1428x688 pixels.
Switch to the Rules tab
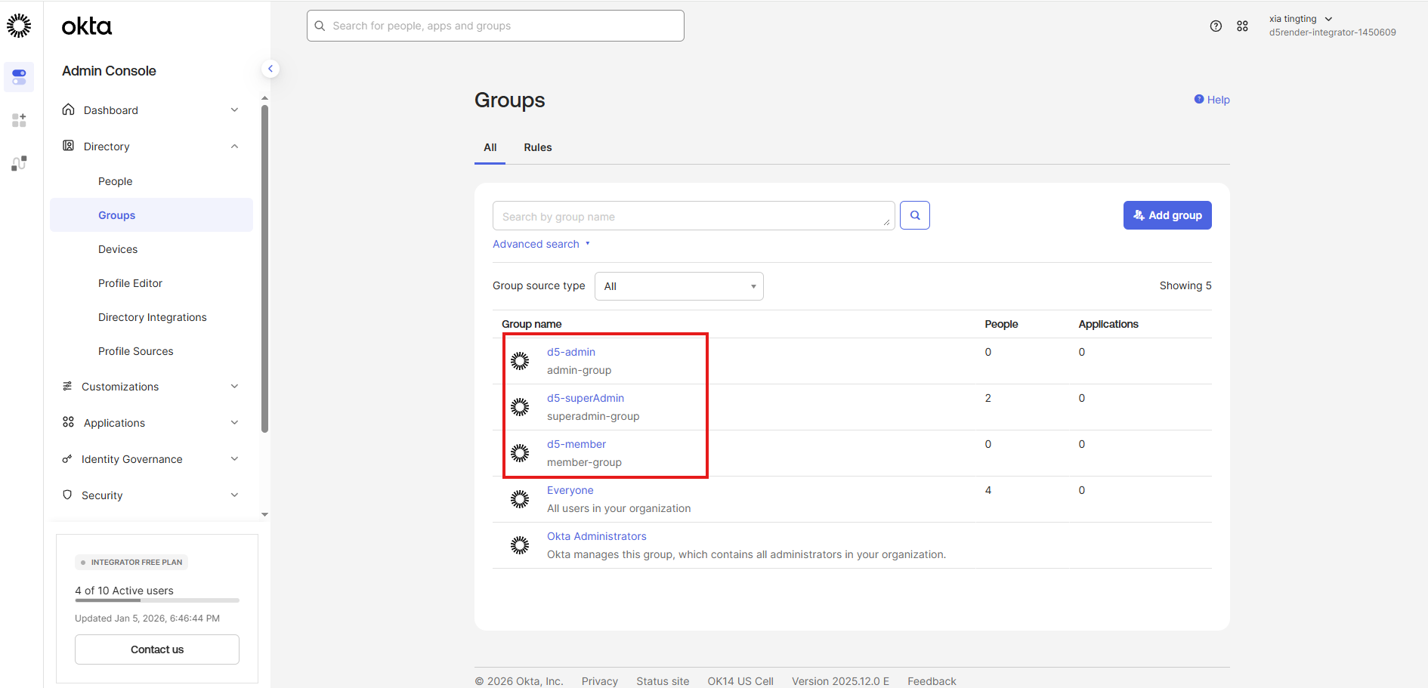(x=537, y=147)
